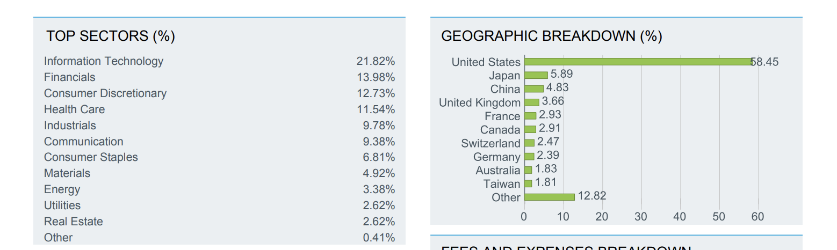Click the Financials sector label
Image resolution: width=837 pixels, height=250 pixels.
[70, 77]
